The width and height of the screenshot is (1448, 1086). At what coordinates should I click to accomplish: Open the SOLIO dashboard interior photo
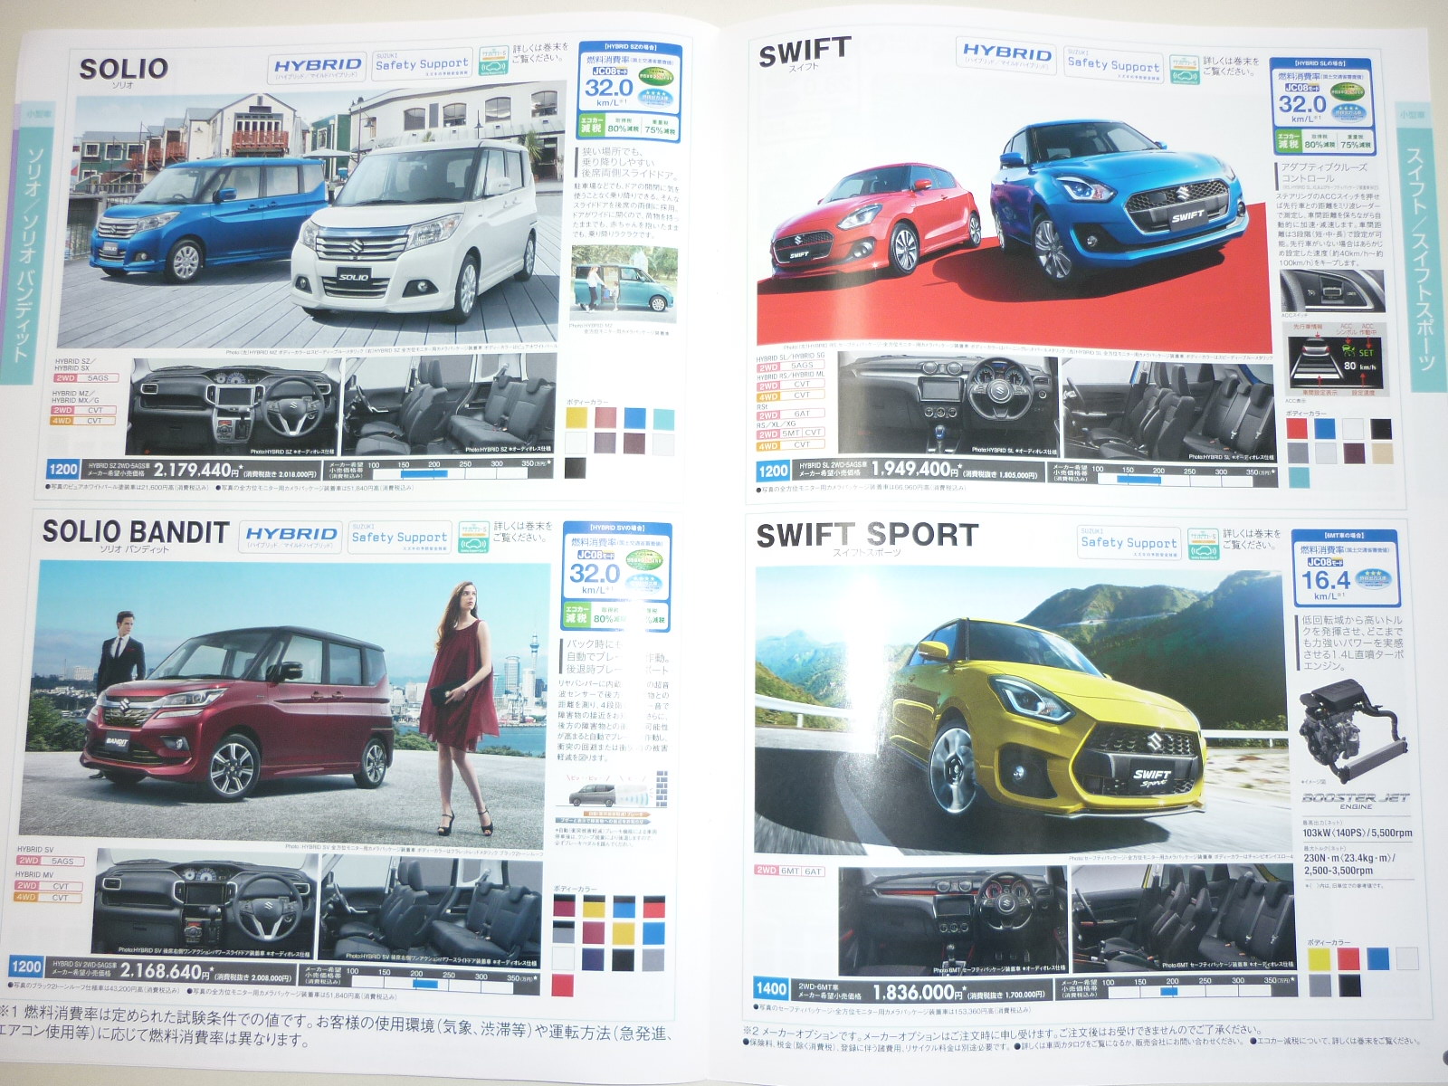coord(233,406)
